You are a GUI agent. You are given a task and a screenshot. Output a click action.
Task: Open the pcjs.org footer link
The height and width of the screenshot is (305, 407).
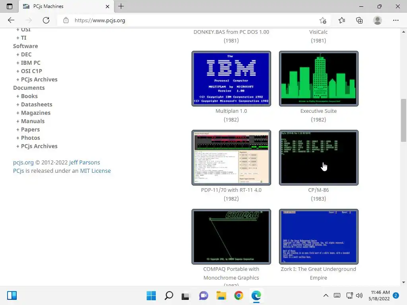pyautogui.click(x=23, y=162)
